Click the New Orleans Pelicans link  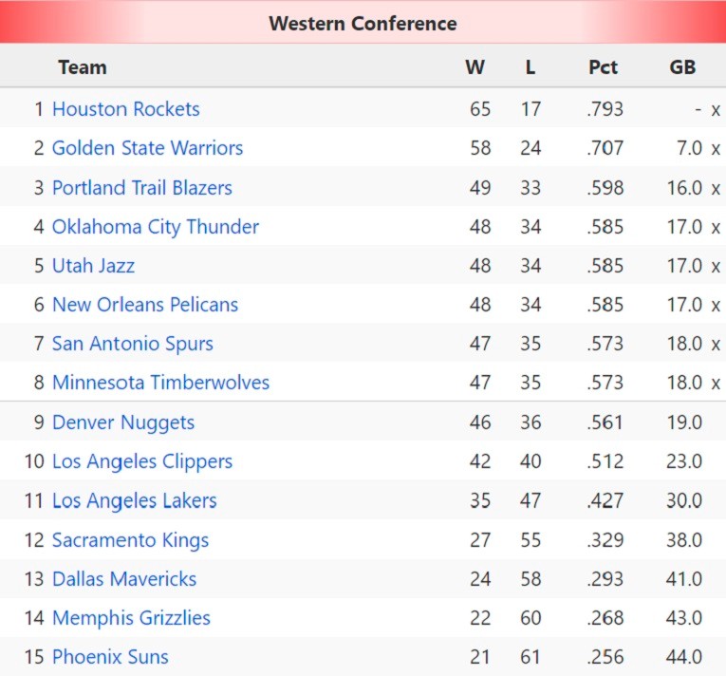click(x=144, y=305)
